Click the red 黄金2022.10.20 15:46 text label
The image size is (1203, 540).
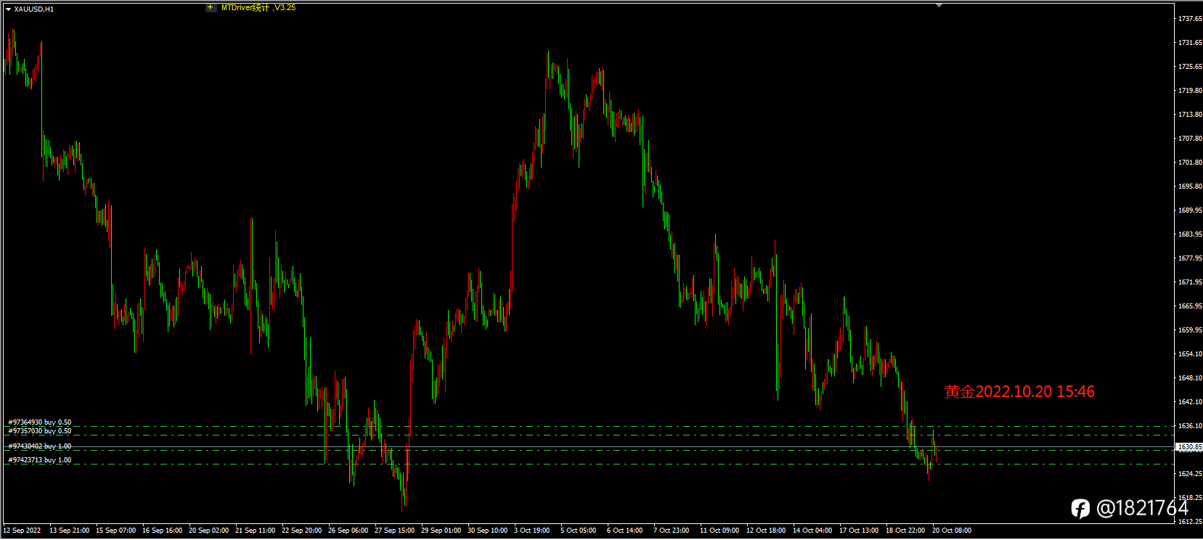[1019, 392]
